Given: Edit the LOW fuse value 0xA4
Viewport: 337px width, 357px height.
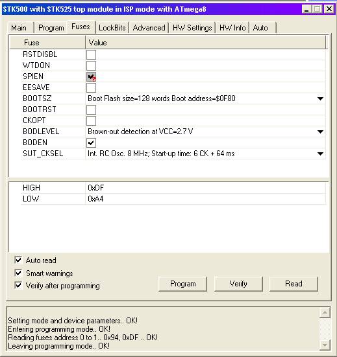Looking at the screenshot, I should click(x=95, y=199).
